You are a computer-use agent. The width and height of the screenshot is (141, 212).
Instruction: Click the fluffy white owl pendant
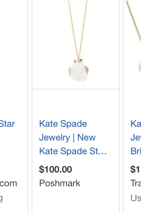tap(78, 70)
